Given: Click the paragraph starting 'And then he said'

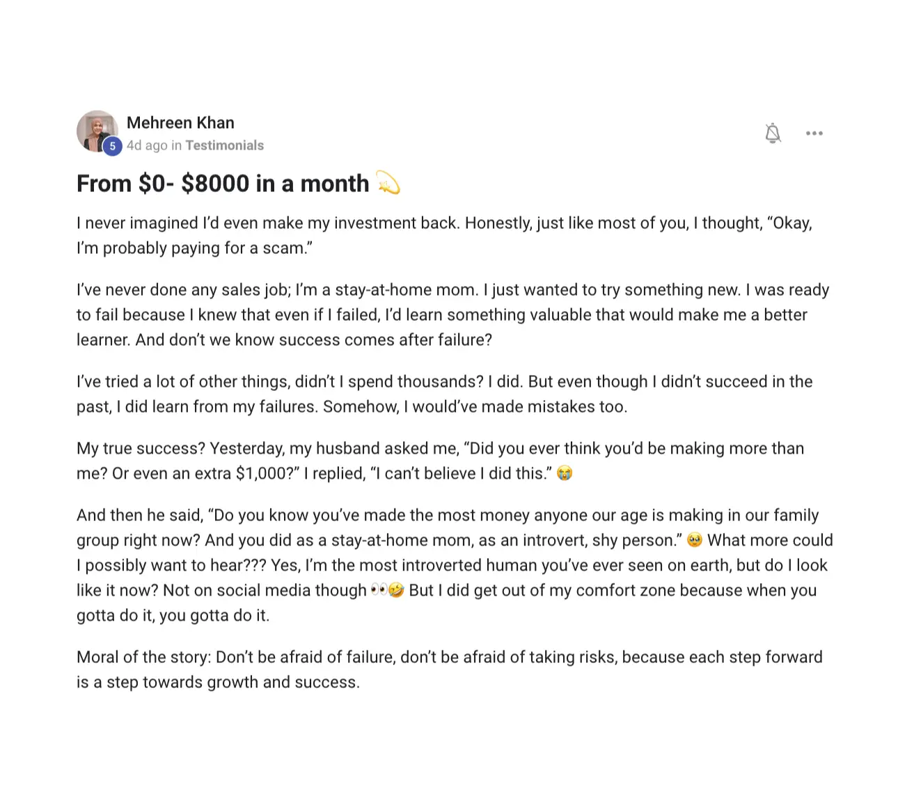Looking at the screenshot, I should tap(455, 565).
